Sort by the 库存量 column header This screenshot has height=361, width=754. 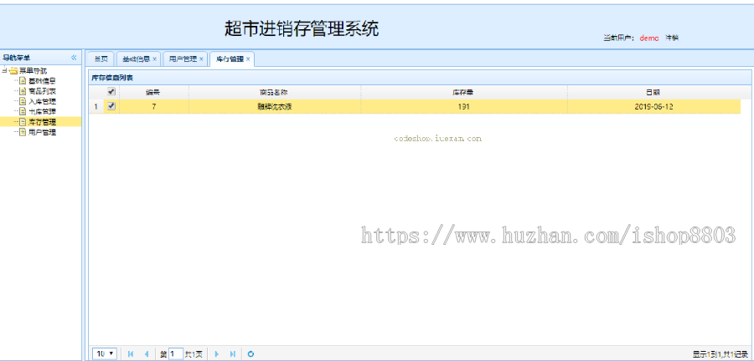(x=464, y=92)
